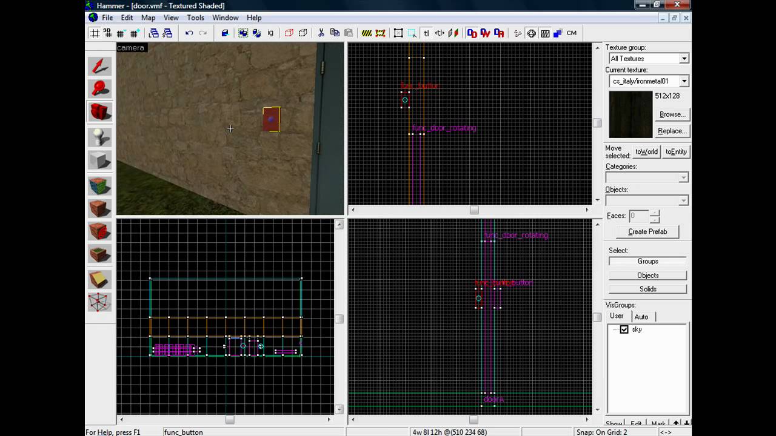The width and height of the screenshot is (776, 436).
Task: Click the toEntity button
Action: [676, 152]
